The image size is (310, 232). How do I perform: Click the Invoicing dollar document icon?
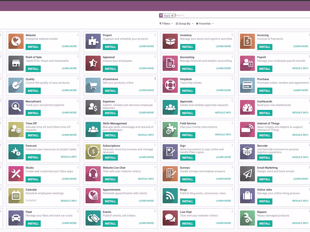[247, 41]
